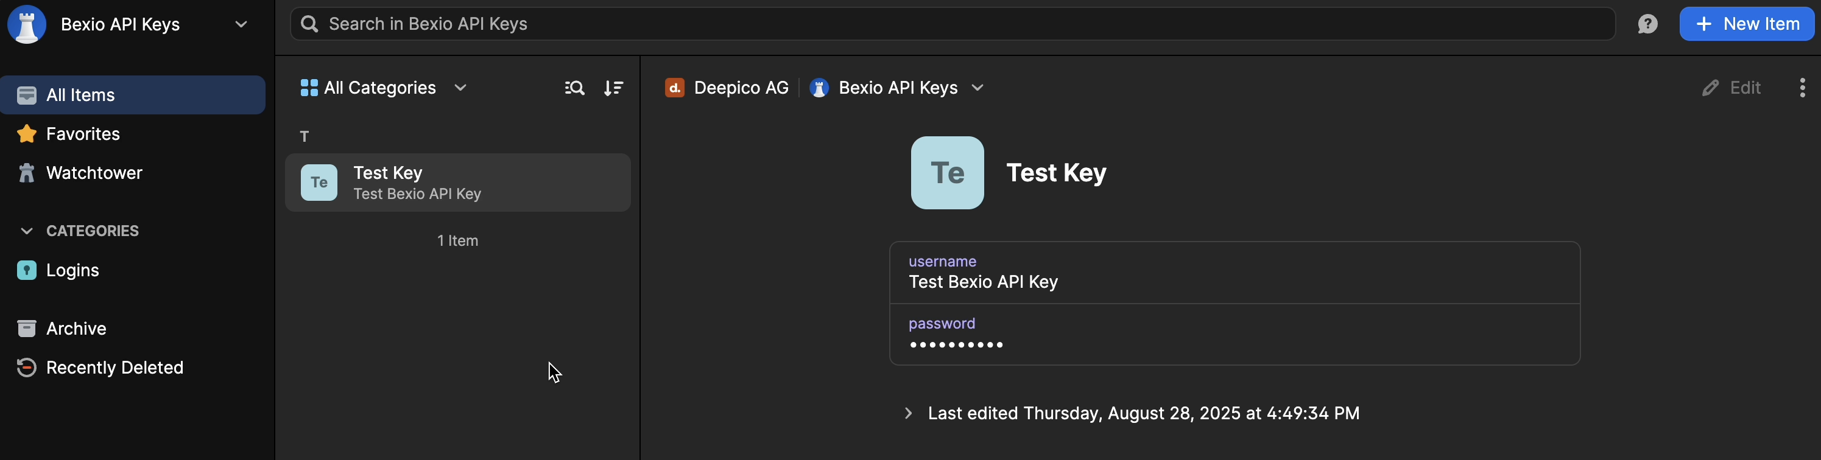Screen dimensions: 1821x460
Task: Click the New Item button
Action: click(1746, 24)
